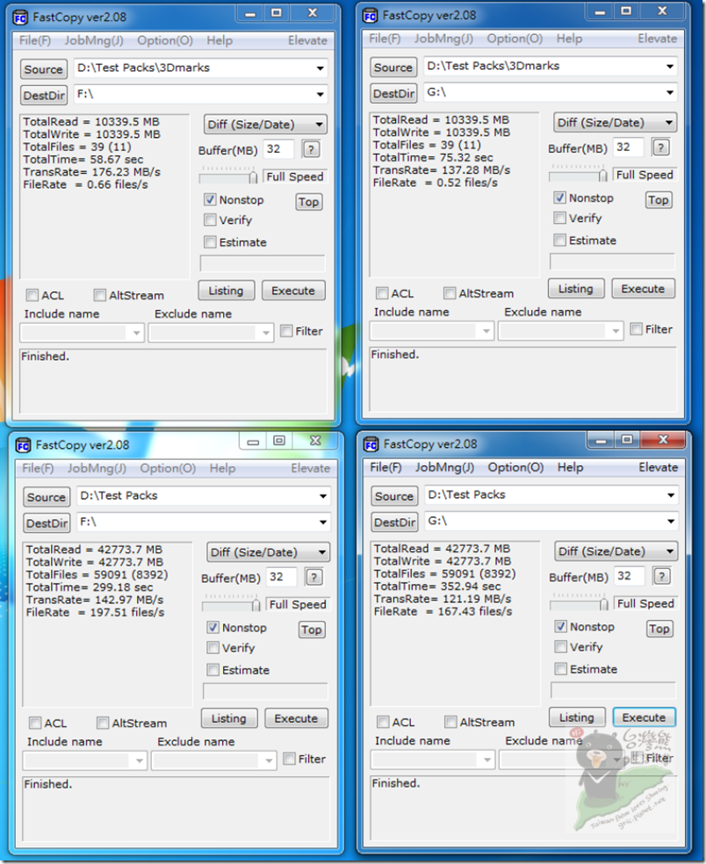706x864 pixels.
Task: Click buffer help '?' button in top-right window
Action: point(661,148)
